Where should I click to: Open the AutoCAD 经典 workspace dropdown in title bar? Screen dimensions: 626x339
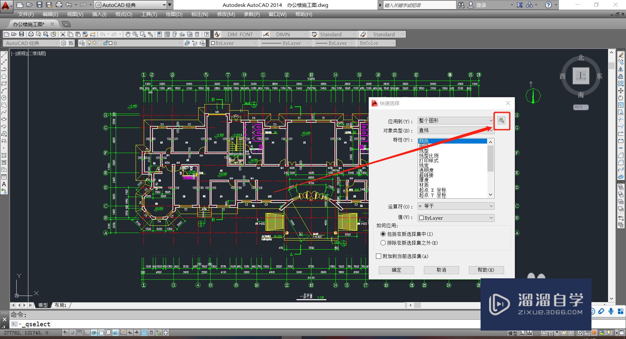click(x=130, y=5)
